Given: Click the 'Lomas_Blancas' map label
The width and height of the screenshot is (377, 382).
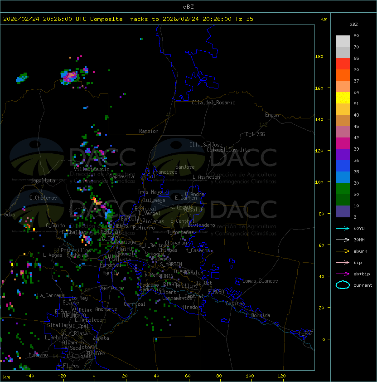Looking at the screenshot, I should [x=260, y=281].
